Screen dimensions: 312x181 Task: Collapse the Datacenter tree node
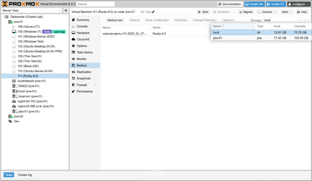[4, 17]
